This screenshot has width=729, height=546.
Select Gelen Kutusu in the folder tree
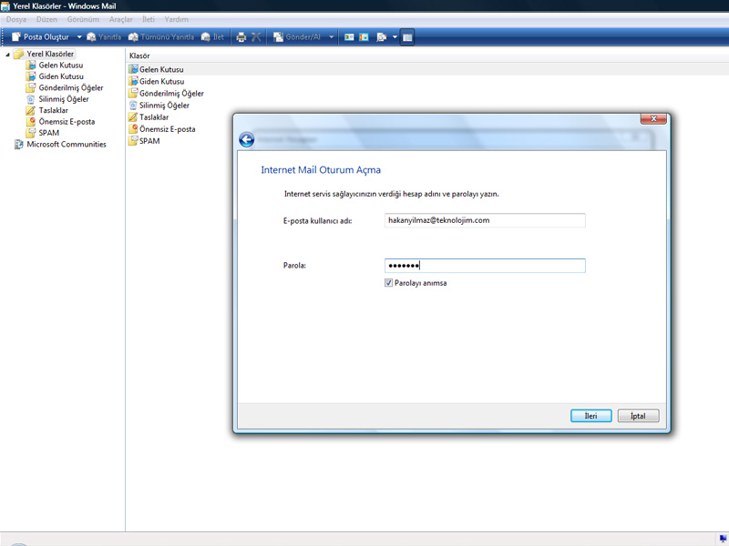(61, 66)
